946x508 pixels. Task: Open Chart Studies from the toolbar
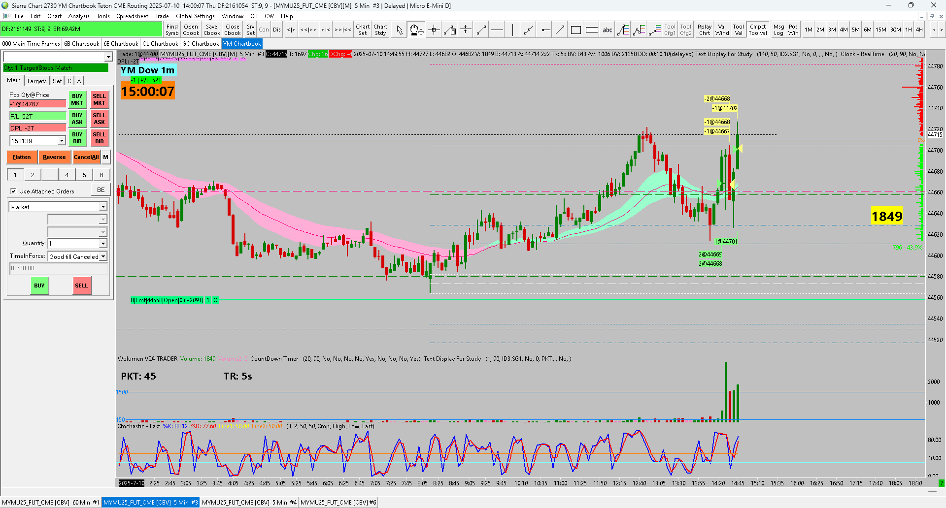380,30
